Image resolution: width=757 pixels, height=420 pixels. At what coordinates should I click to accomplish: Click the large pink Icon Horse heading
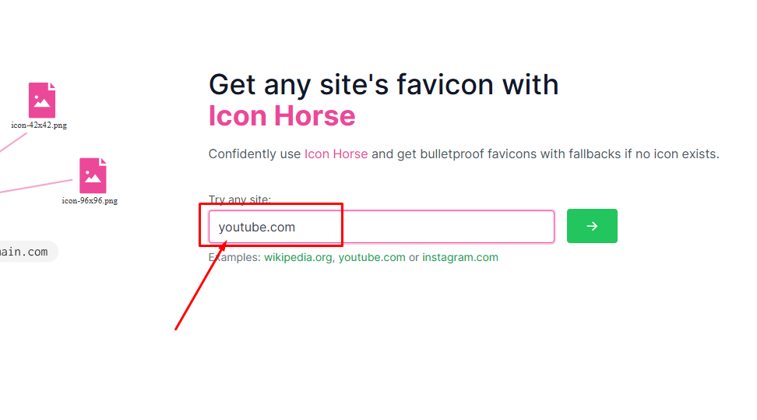coord(282,116)
